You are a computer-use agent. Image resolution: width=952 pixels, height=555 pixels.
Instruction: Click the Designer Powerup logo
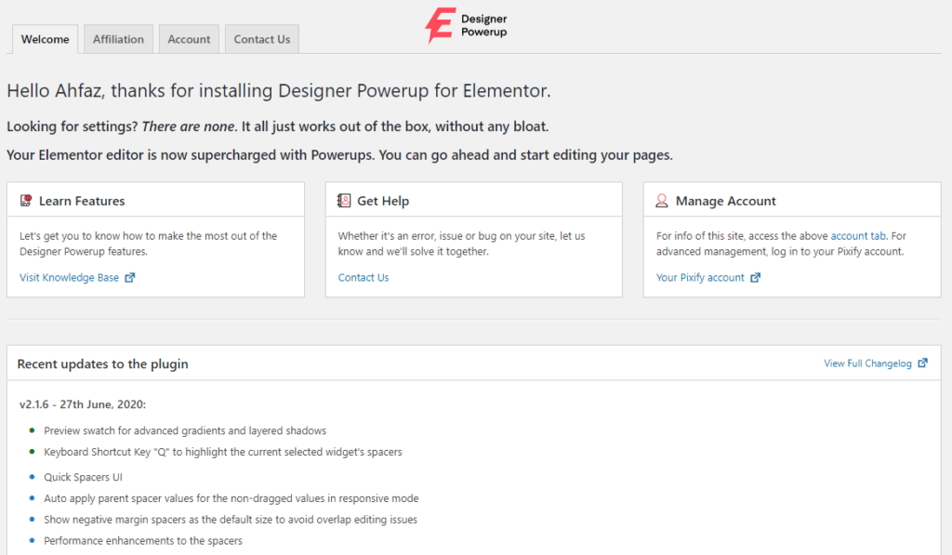(x=466, y=25)
